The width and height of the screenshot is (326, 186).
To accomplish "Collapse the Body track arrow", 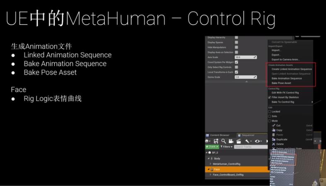I will [208, 158].
